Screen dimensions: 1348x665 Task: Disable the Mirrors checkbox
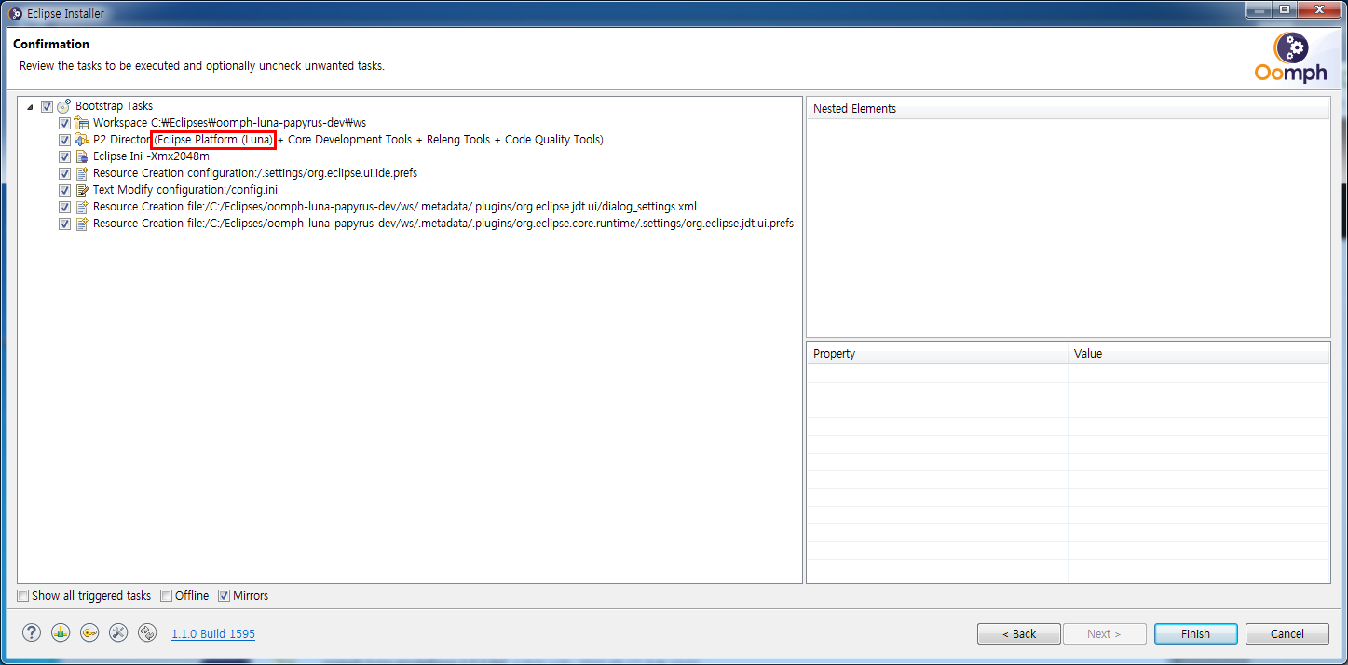tap(225, 596)
